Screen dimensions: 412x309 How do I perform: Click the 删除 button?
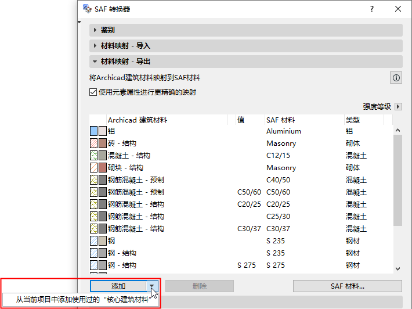[x=200, y=286]
